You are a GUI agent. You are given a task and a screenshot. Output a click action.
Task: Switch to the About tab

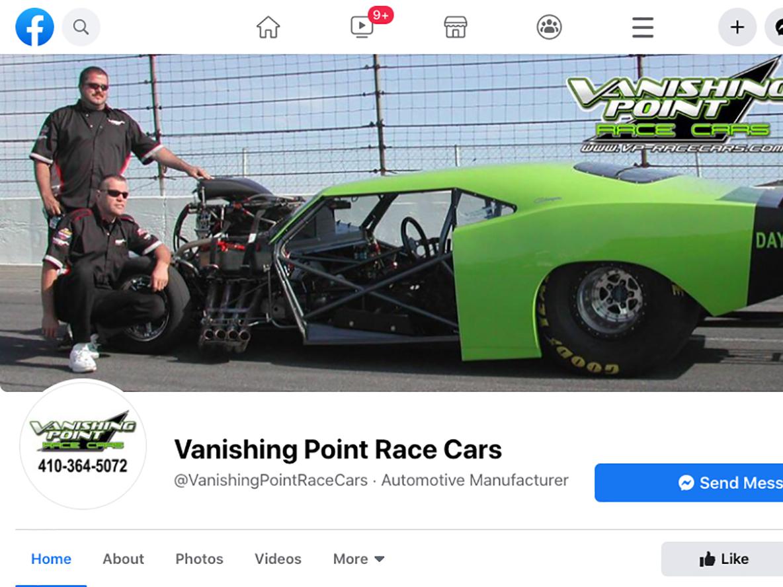point(124,559)
